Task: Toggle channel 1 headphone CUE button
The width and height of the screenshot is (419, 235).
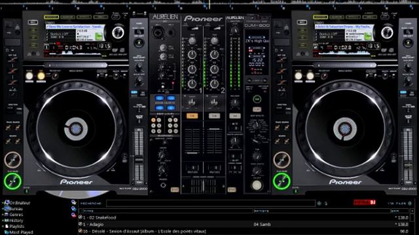Action: 192,116
